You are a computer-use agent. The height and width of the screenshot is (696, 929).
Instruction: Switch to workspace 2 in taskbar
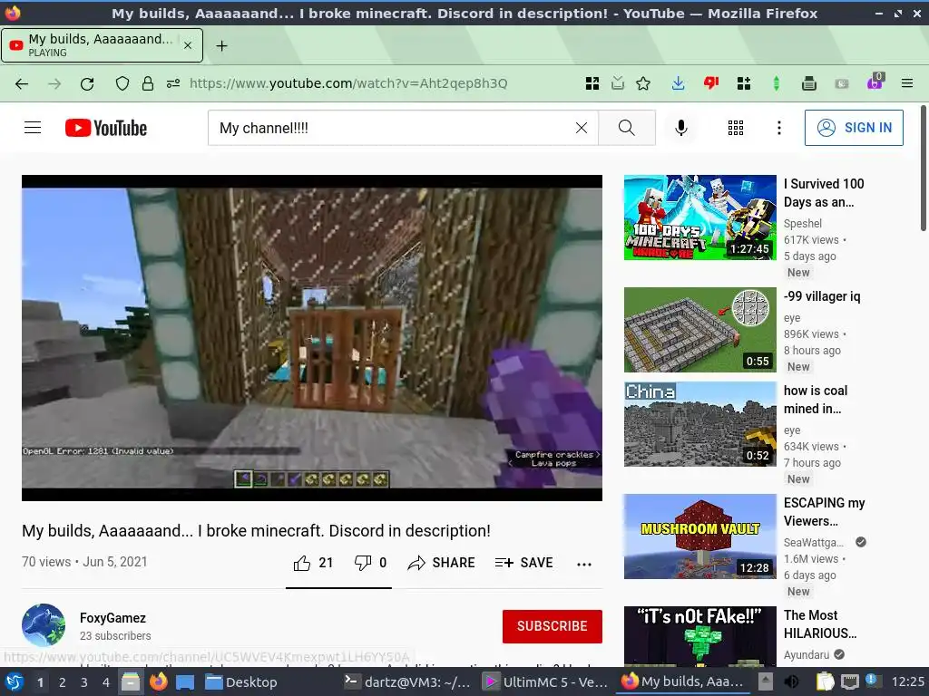63,682
